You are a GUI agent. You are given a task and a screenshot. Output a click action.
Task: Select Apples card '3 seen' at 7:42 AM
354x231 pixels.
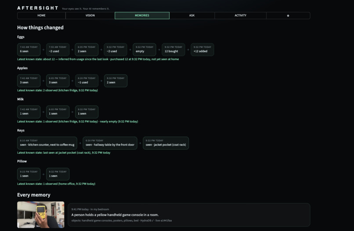pyautogui.click(x=29, y=81)
